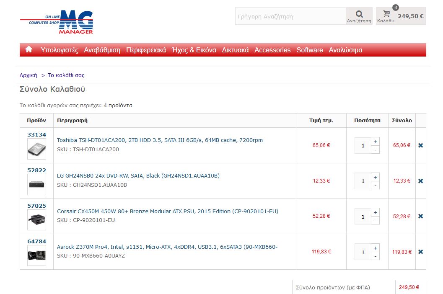This screenshot has width=443, height=294.
Task: Click product code 52822
Action: pyautogui.click(x=36, y=170)
